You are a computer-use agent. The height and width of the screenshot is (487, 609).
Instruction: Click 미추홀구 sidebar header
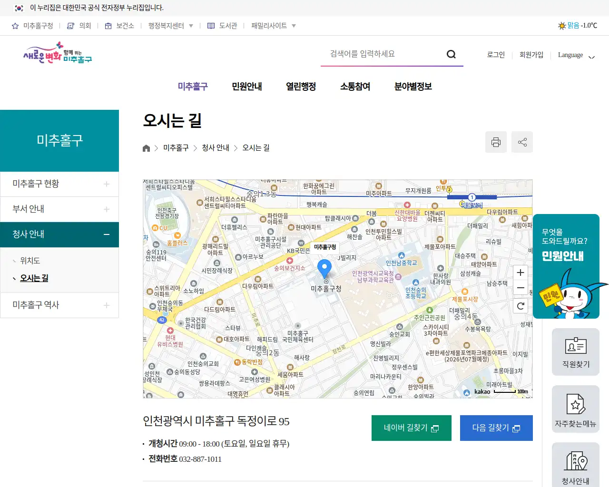pos(59,141)
